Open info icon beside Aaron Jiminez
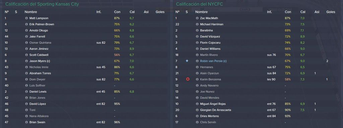The image size is (343, 128). click(26, 49)
